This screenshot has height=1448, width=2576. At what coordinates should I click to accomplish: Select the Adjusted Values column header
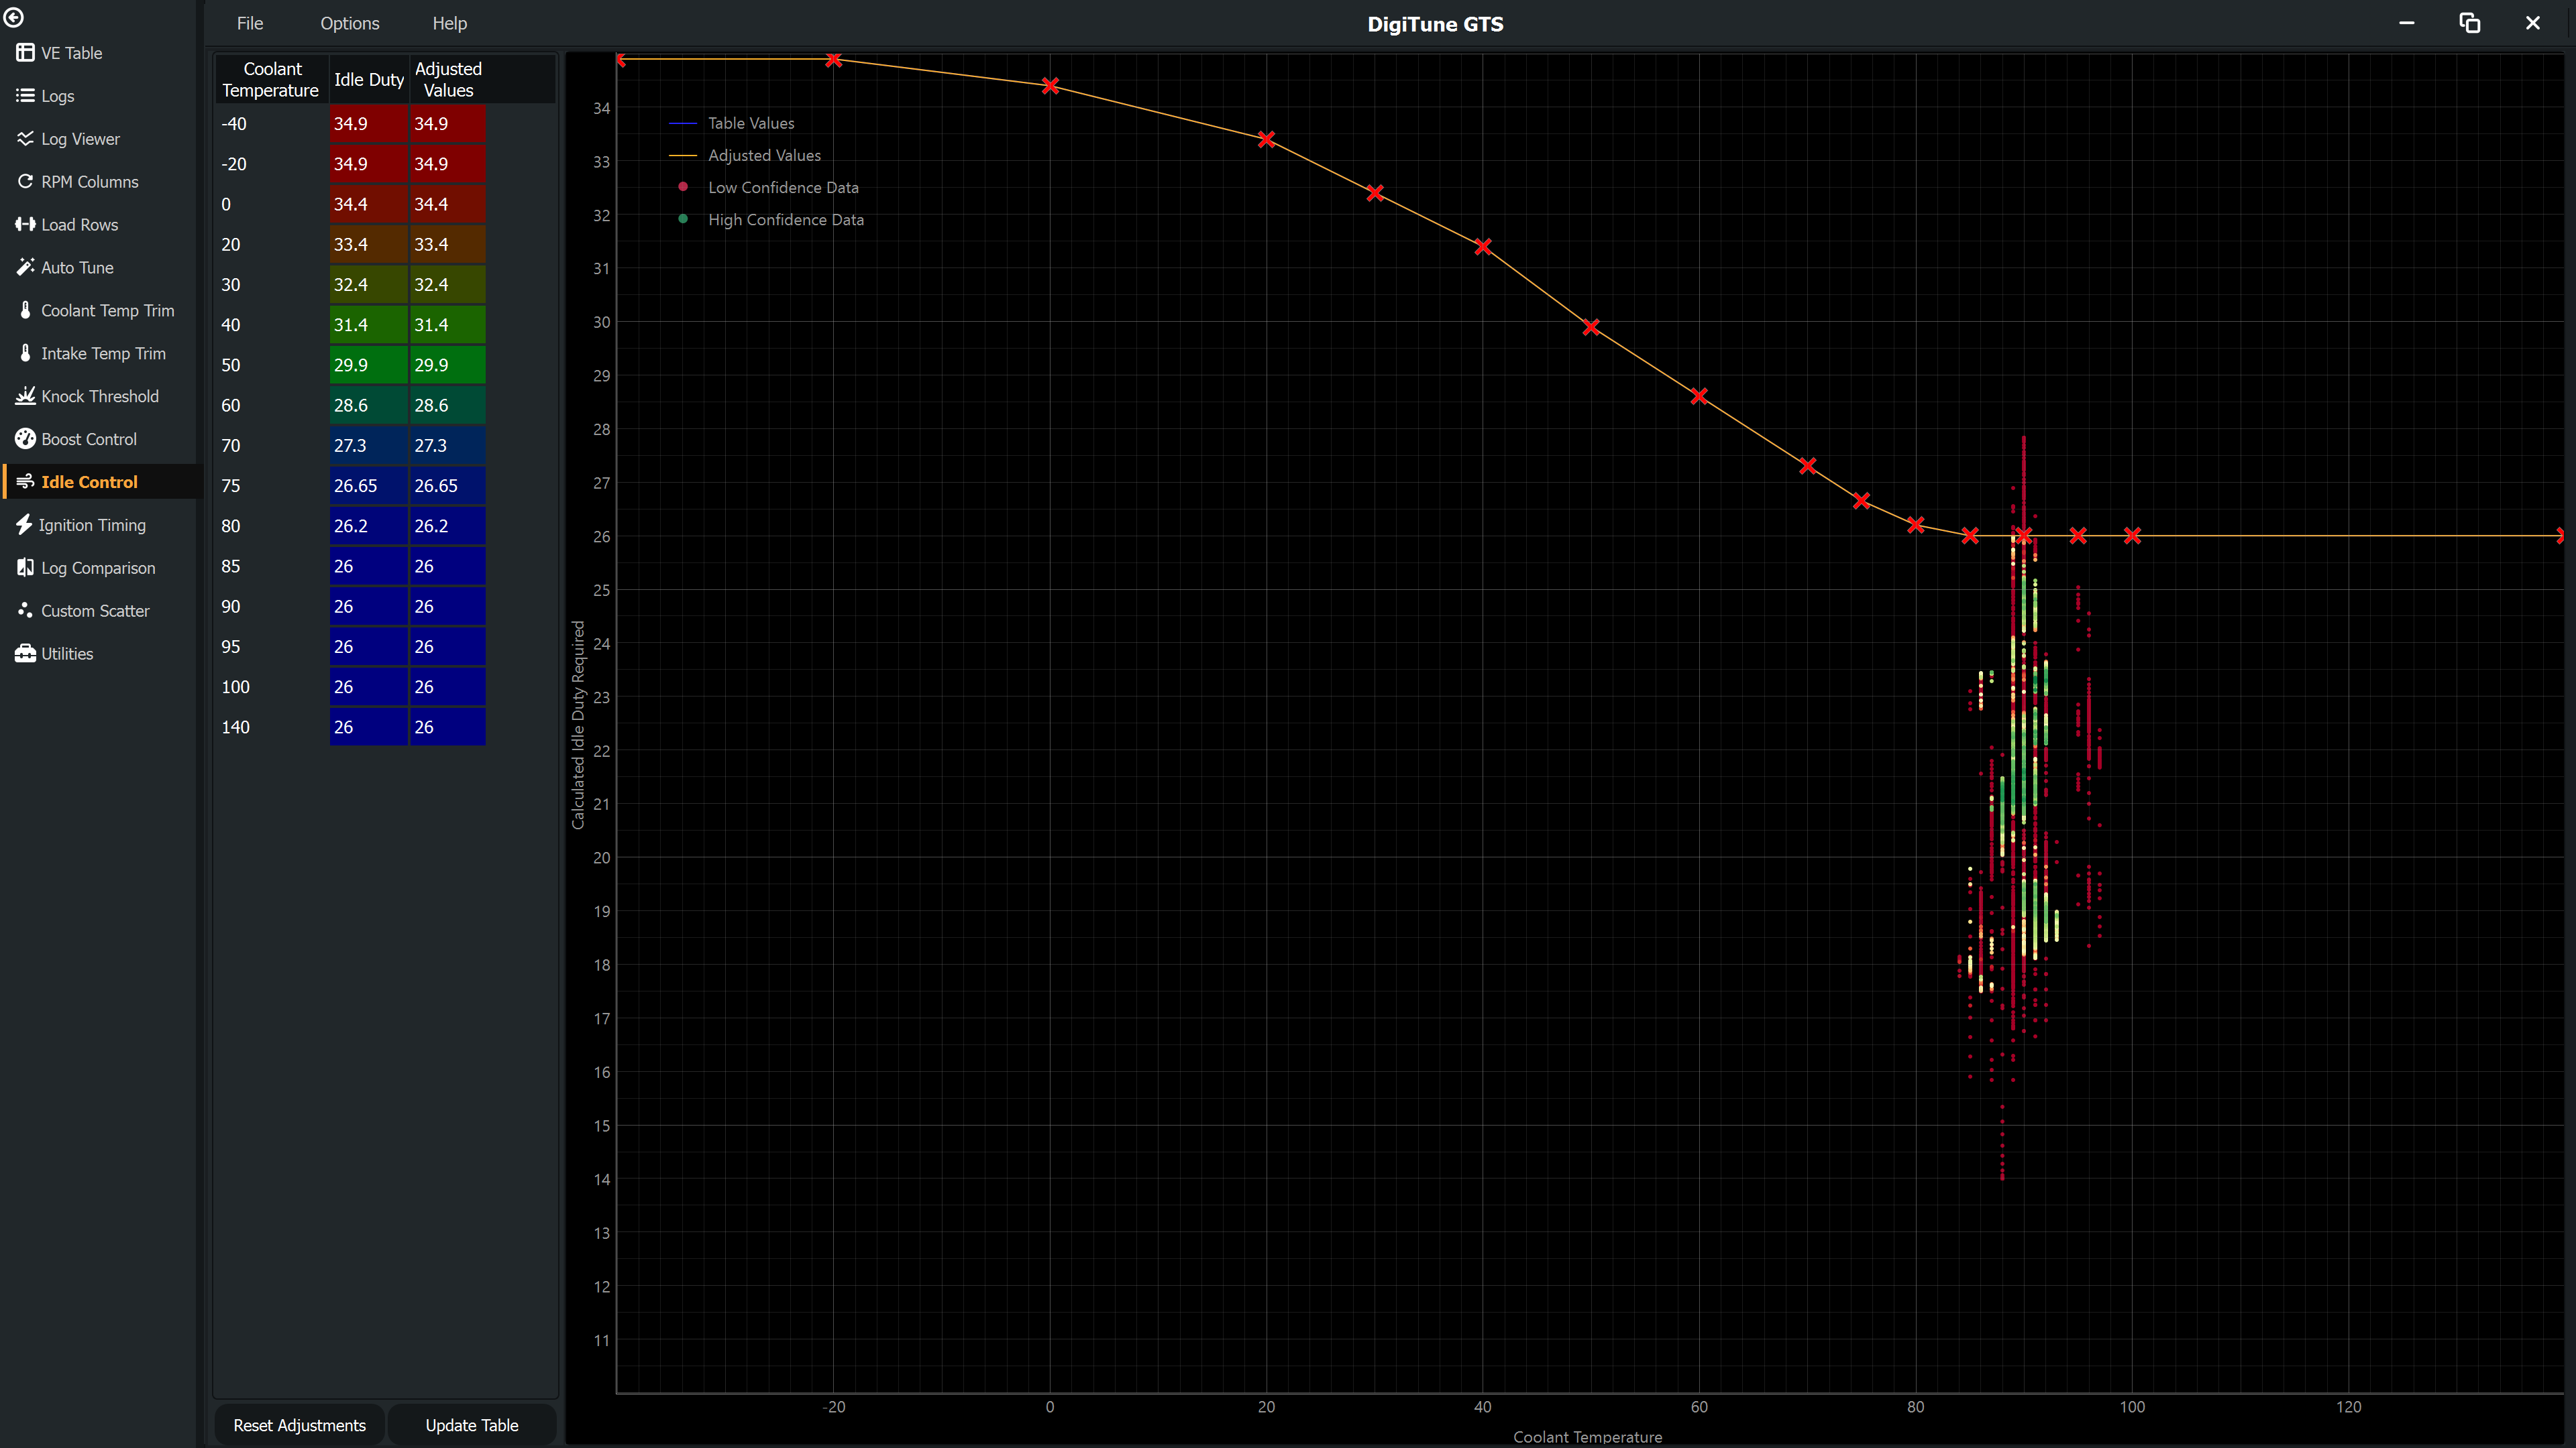tap(448, 79)
